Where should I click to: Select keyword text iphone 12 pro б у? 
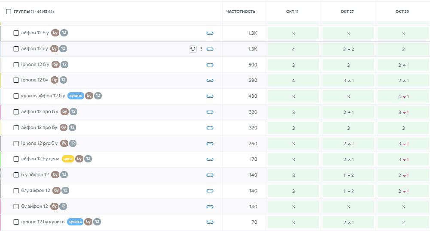(x=40, y=144)
